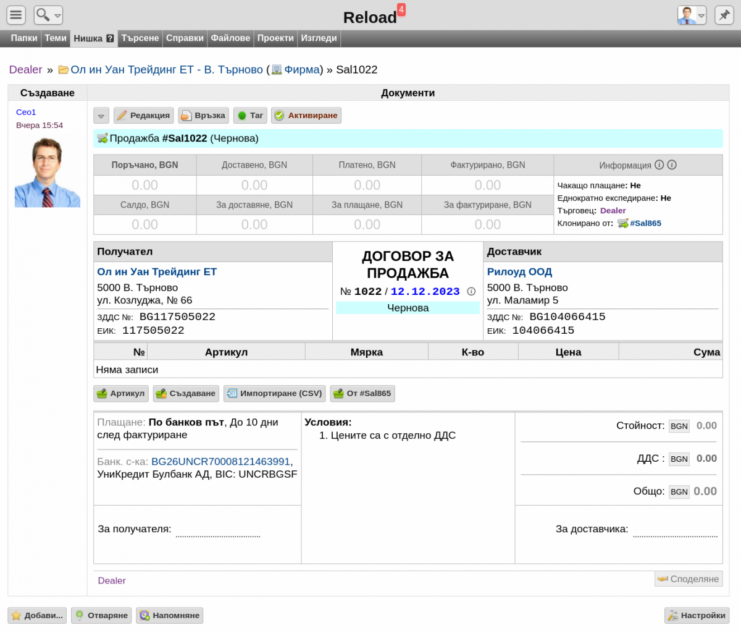Open the Проекти tab
This screenshot has width=741, height=633.
click(x=275, y=38)
